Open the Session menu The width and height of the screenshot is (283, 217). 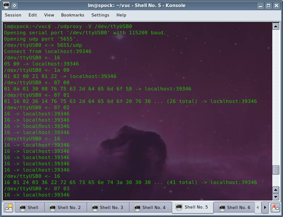[x=13, y=15]
